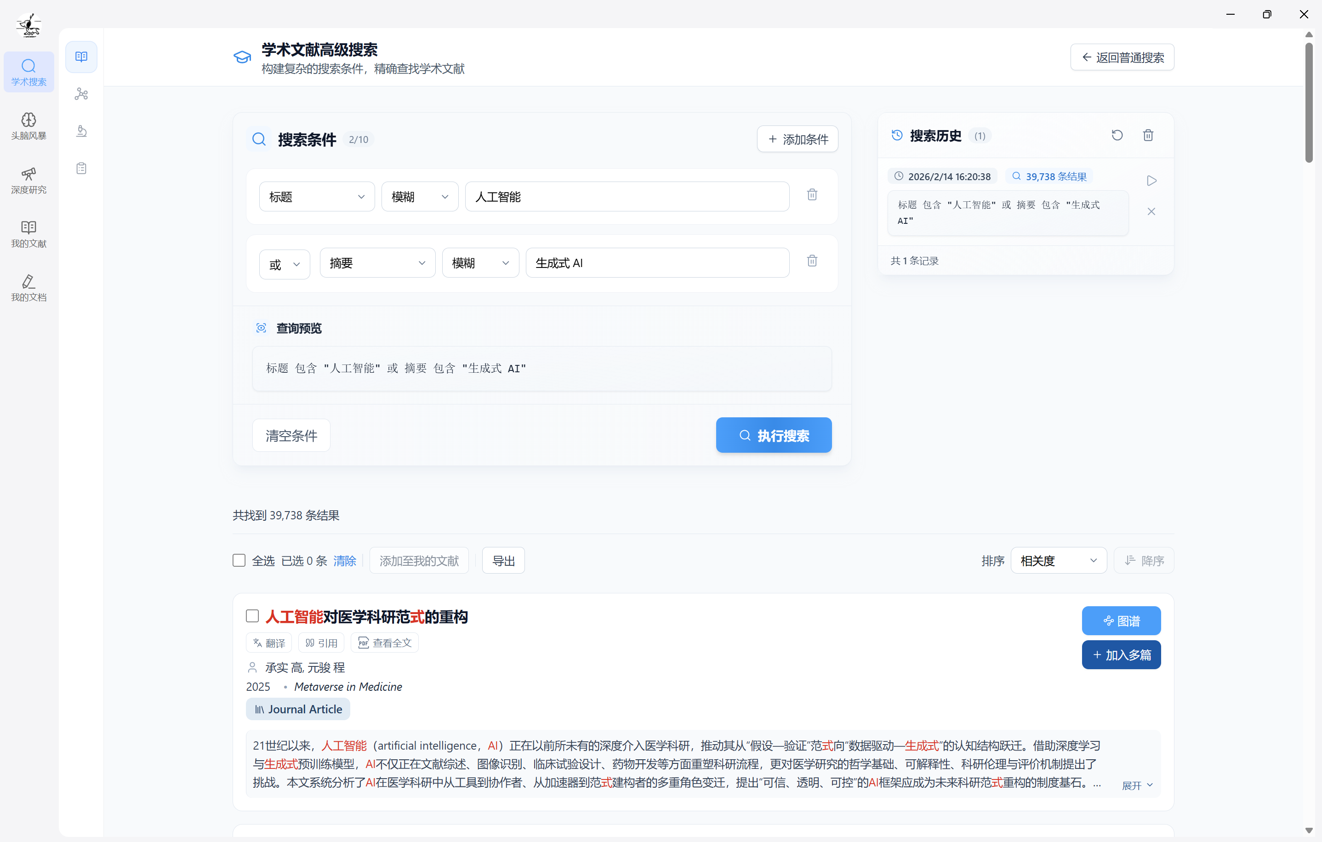Image resolution: width=1322 pixels, height=842 pixels.
Task: Delete the 生成式 AI abstract condition row
Action: click(812, 261)
